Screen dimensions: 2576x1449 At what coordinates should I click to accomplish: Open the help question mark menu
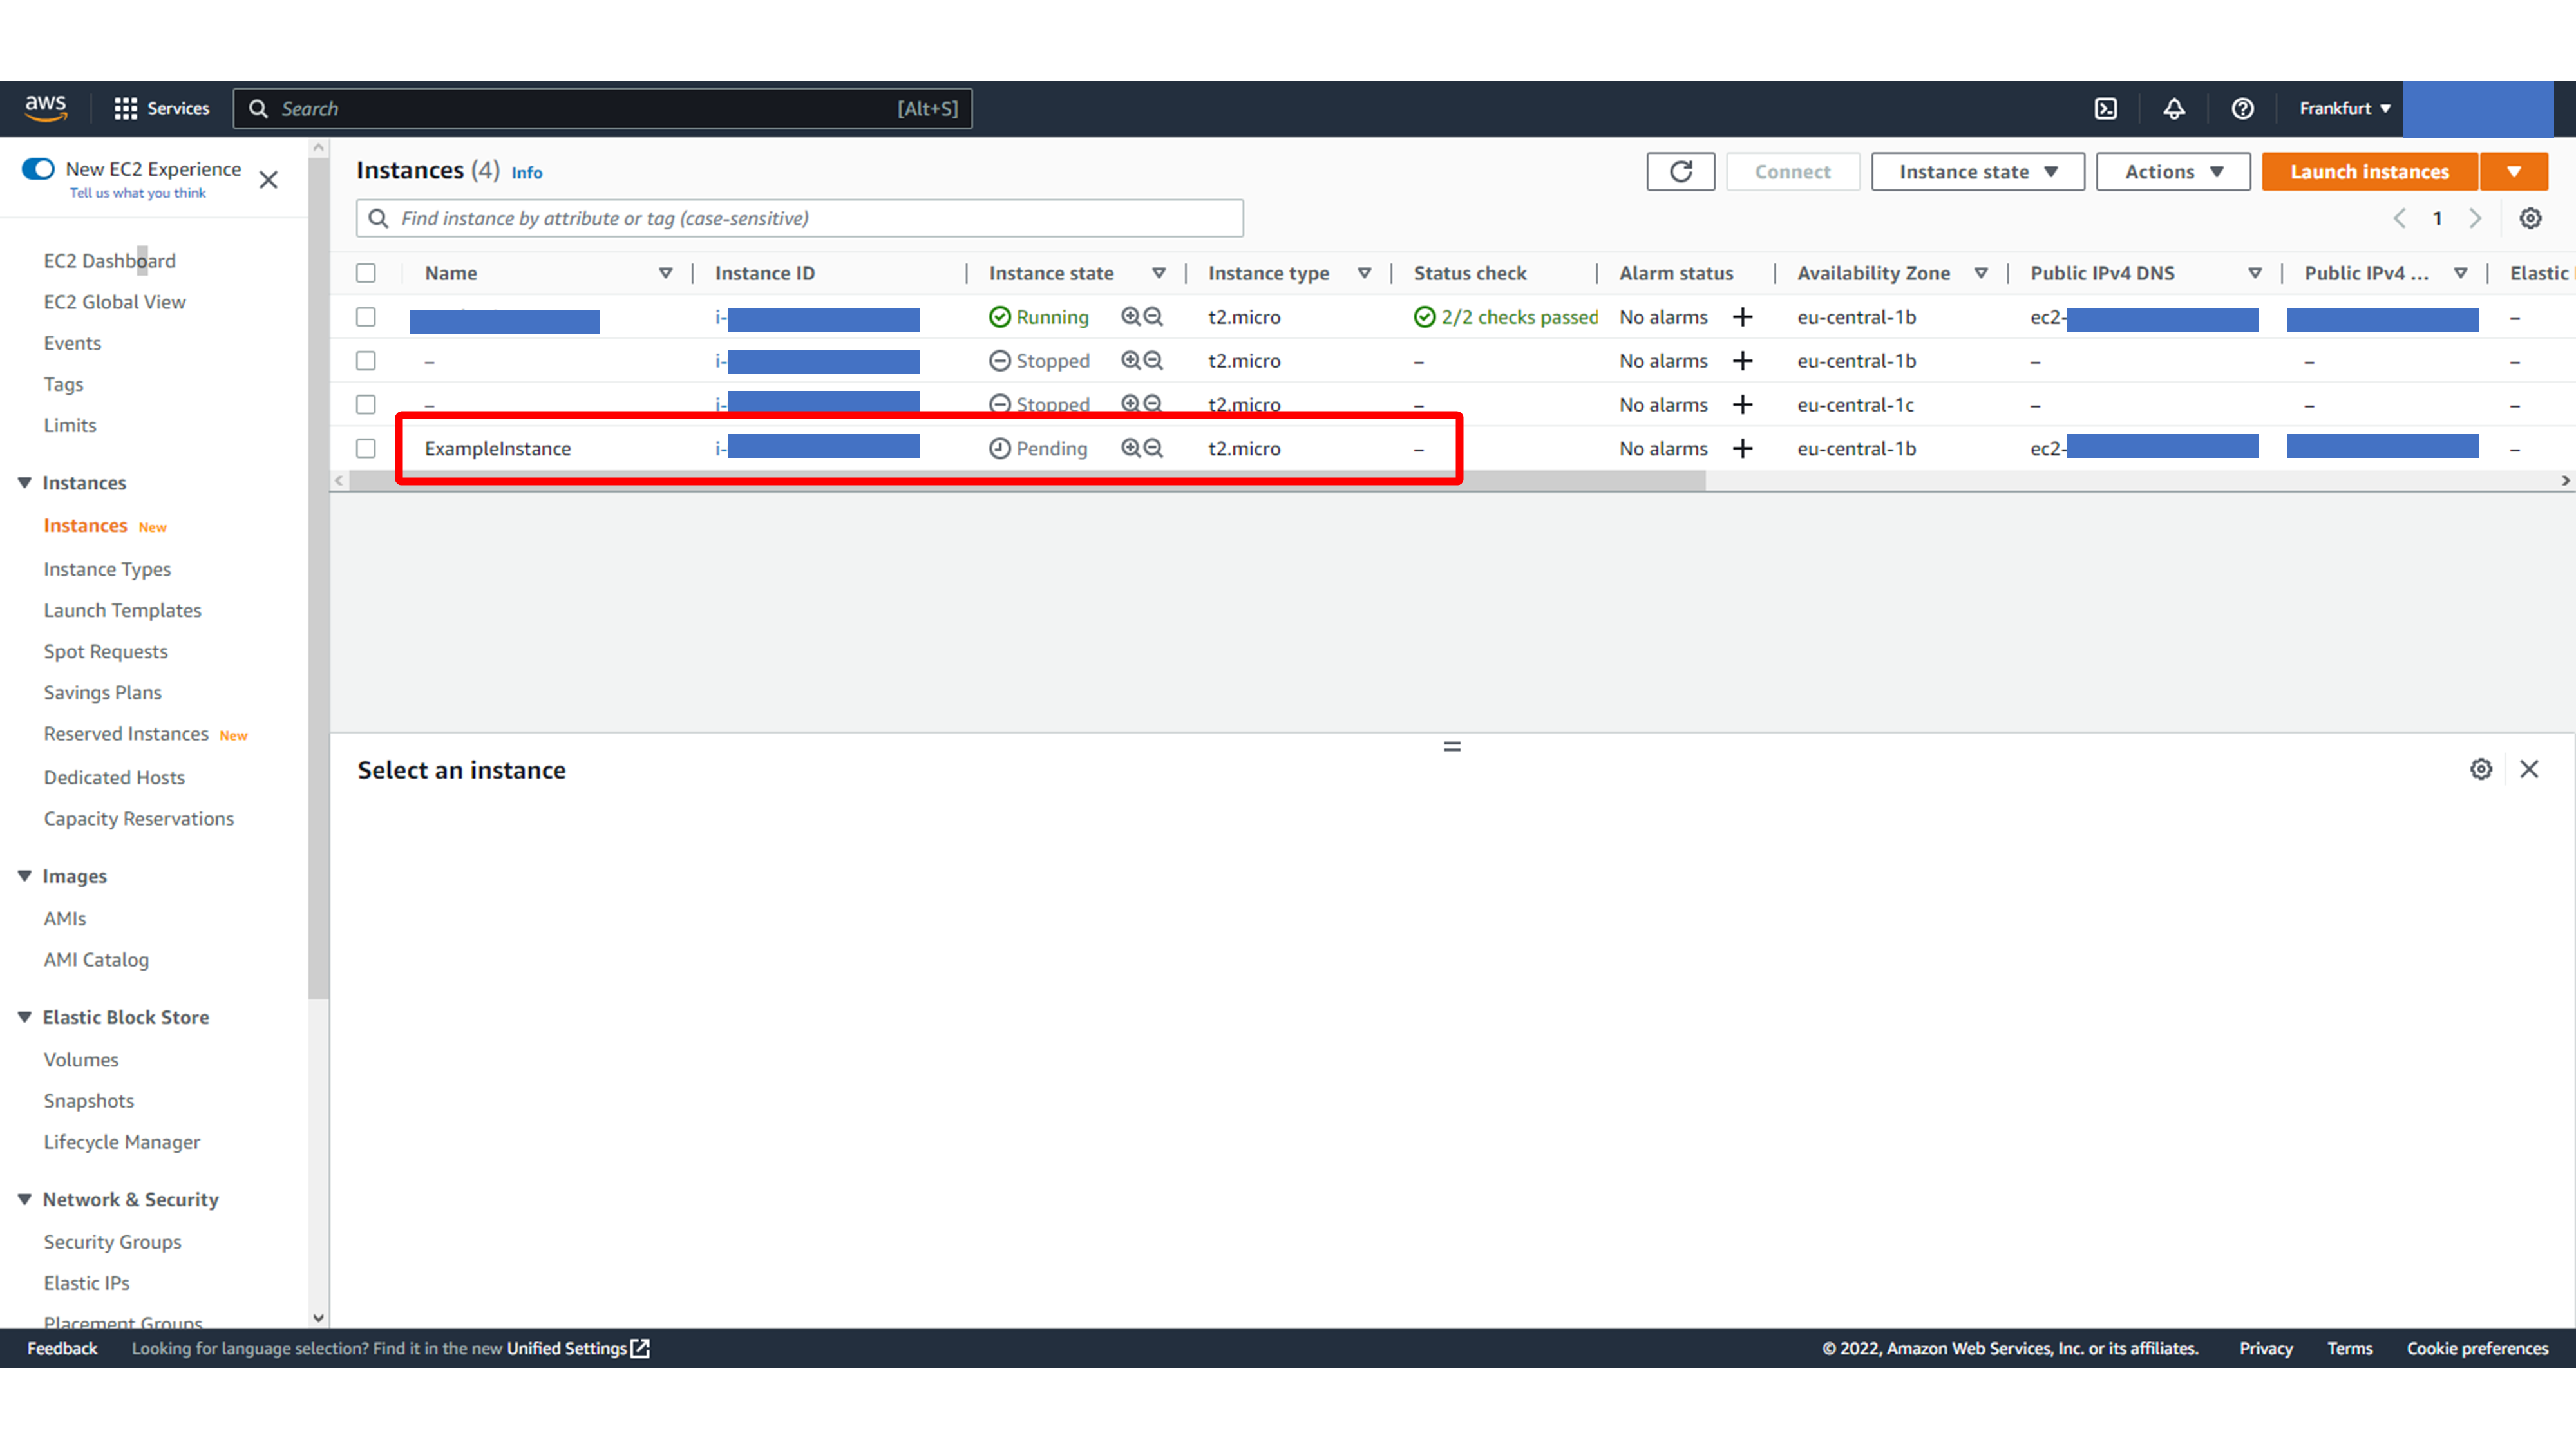click(2242, 108)
